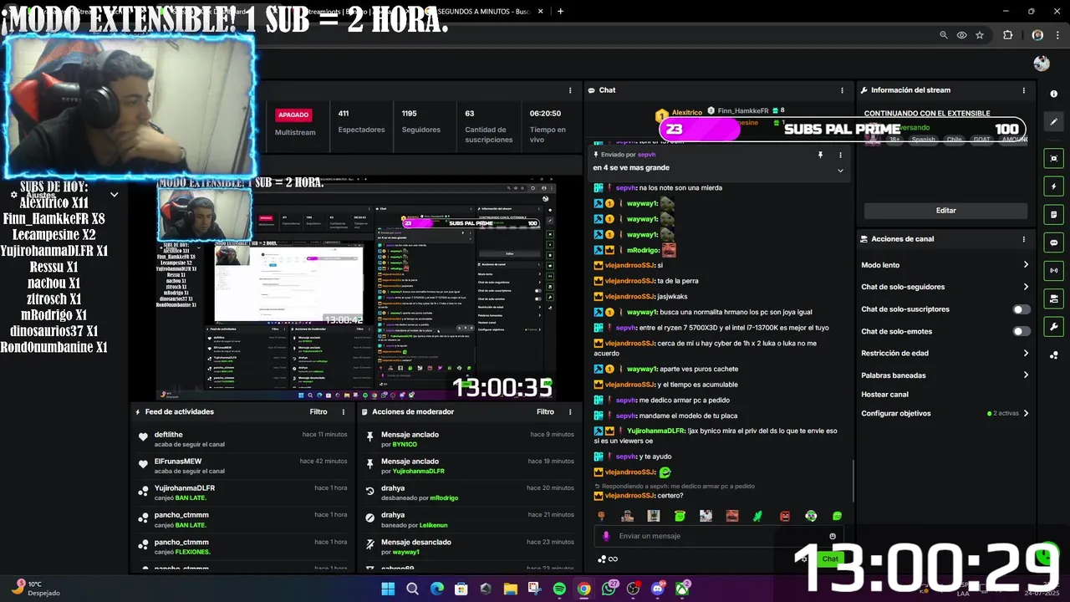Open the pinned message options menu
1070x602 pixels.
tap(840, 155)
